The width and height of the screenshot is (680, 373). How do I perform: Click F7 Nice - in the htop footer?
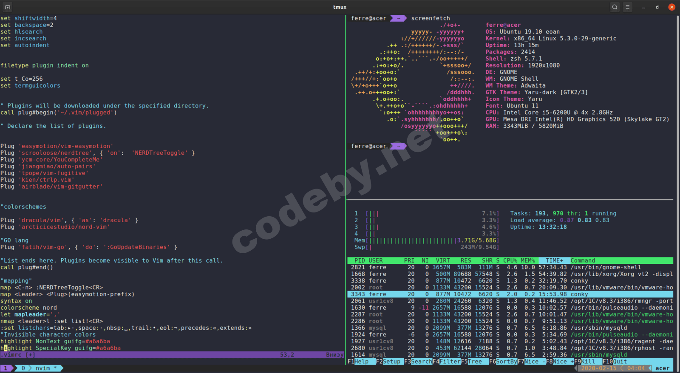click(x=532, y=362)
